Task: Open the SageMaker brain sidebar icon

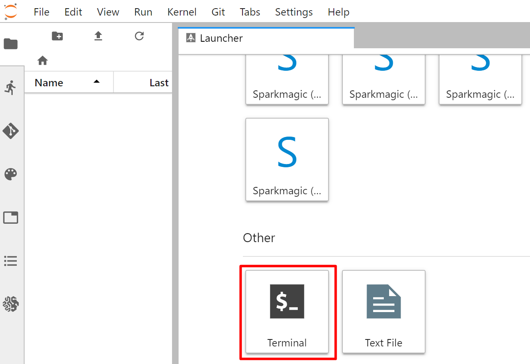Action: pyautogui.click(x=11, y=304)
